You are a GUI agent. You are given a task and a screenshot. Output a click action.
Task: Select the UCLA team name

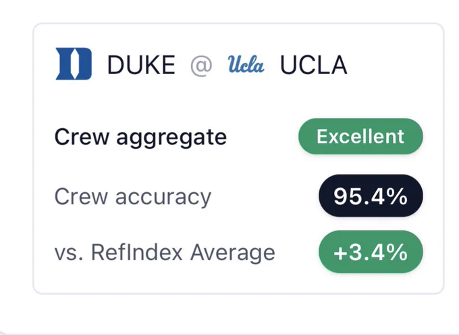[x=314, y=65]
